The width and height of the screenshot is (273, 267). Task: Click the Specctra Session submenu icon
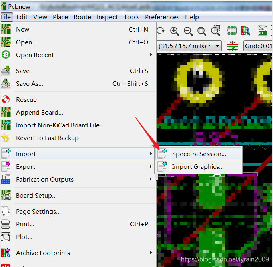pos(162,154)
